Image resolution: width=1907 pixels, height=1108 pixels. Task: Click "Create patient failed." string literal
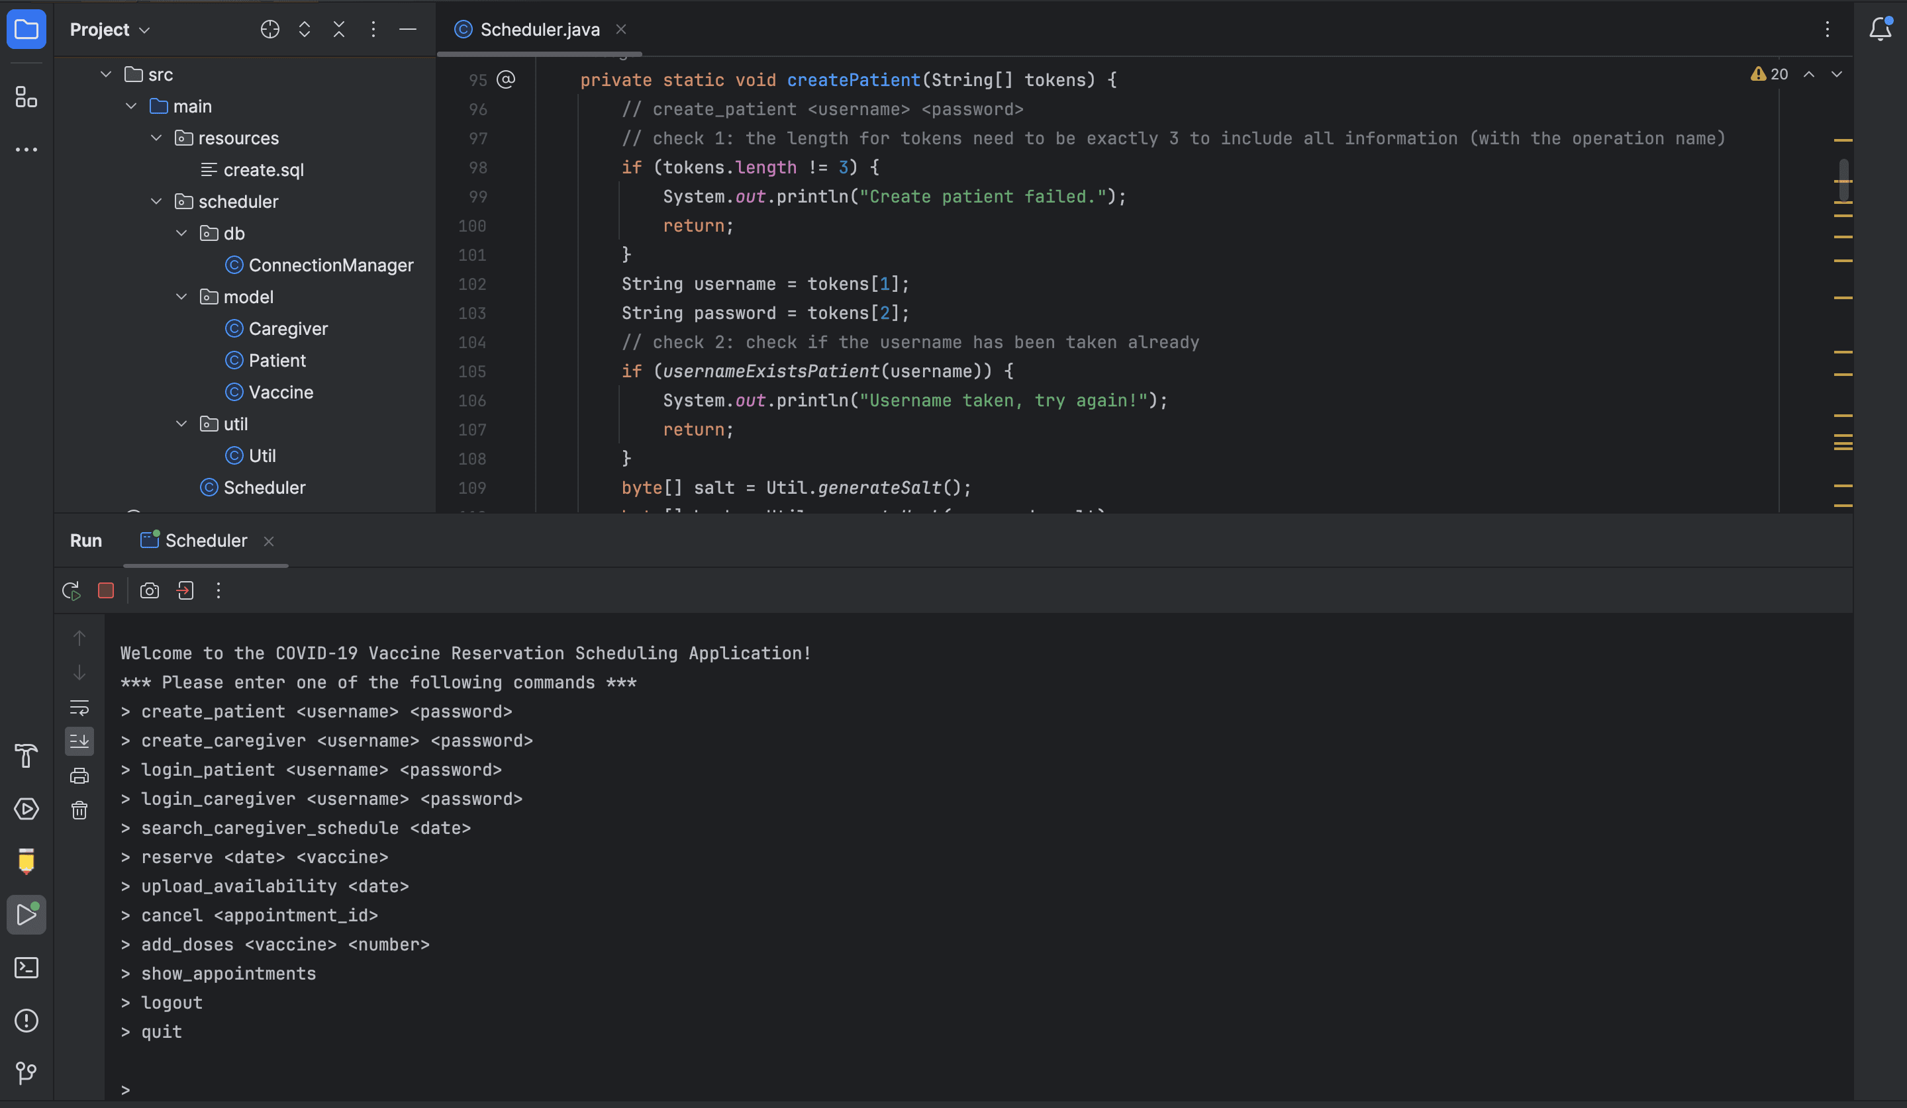(983, 197)
